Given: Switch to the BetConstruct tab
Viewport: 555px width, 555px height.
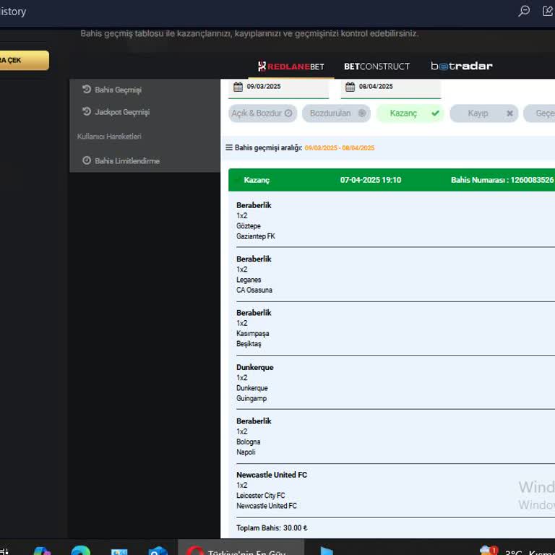Looking at the screenshot, I should [x=377, y=66].
